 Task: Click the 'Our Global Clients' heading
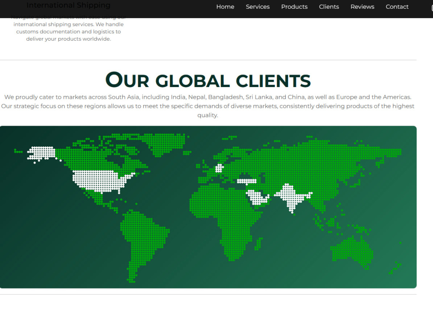coord(208,80)
